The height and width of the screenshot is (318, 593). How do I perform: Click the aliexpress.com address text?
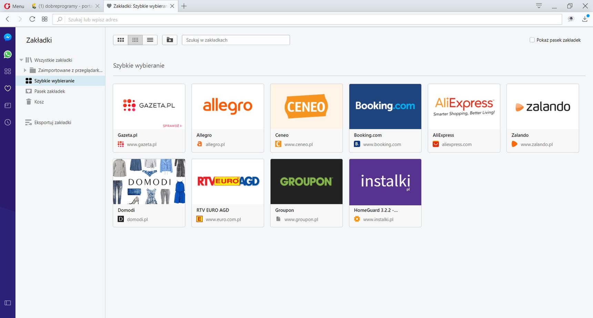coord(457,144)
